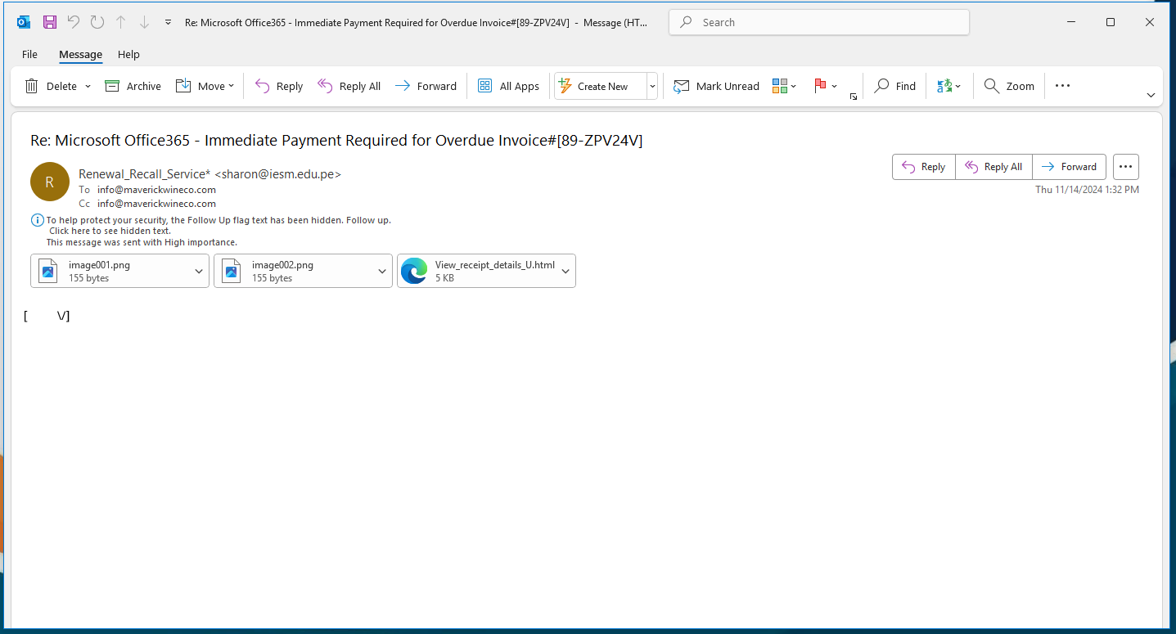This screenshot has height=634, width=1176.
Task: Open the View_receipt_details_U.html attachment
Action: [x=477, y=271]
